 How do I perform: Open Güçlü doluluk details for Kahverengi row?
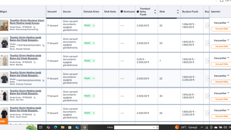(89, 25)
